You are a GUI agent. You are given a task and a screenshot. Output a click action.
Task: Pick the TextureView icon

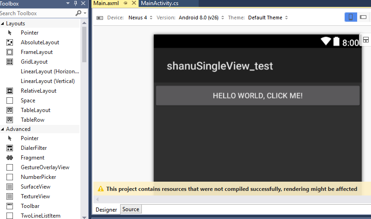tap(10, 196)
